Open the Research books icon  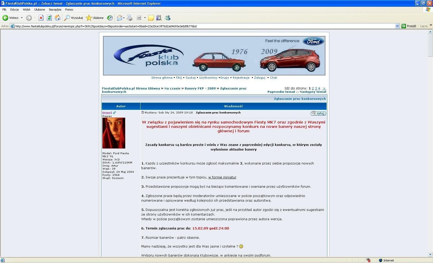[159, 18]
